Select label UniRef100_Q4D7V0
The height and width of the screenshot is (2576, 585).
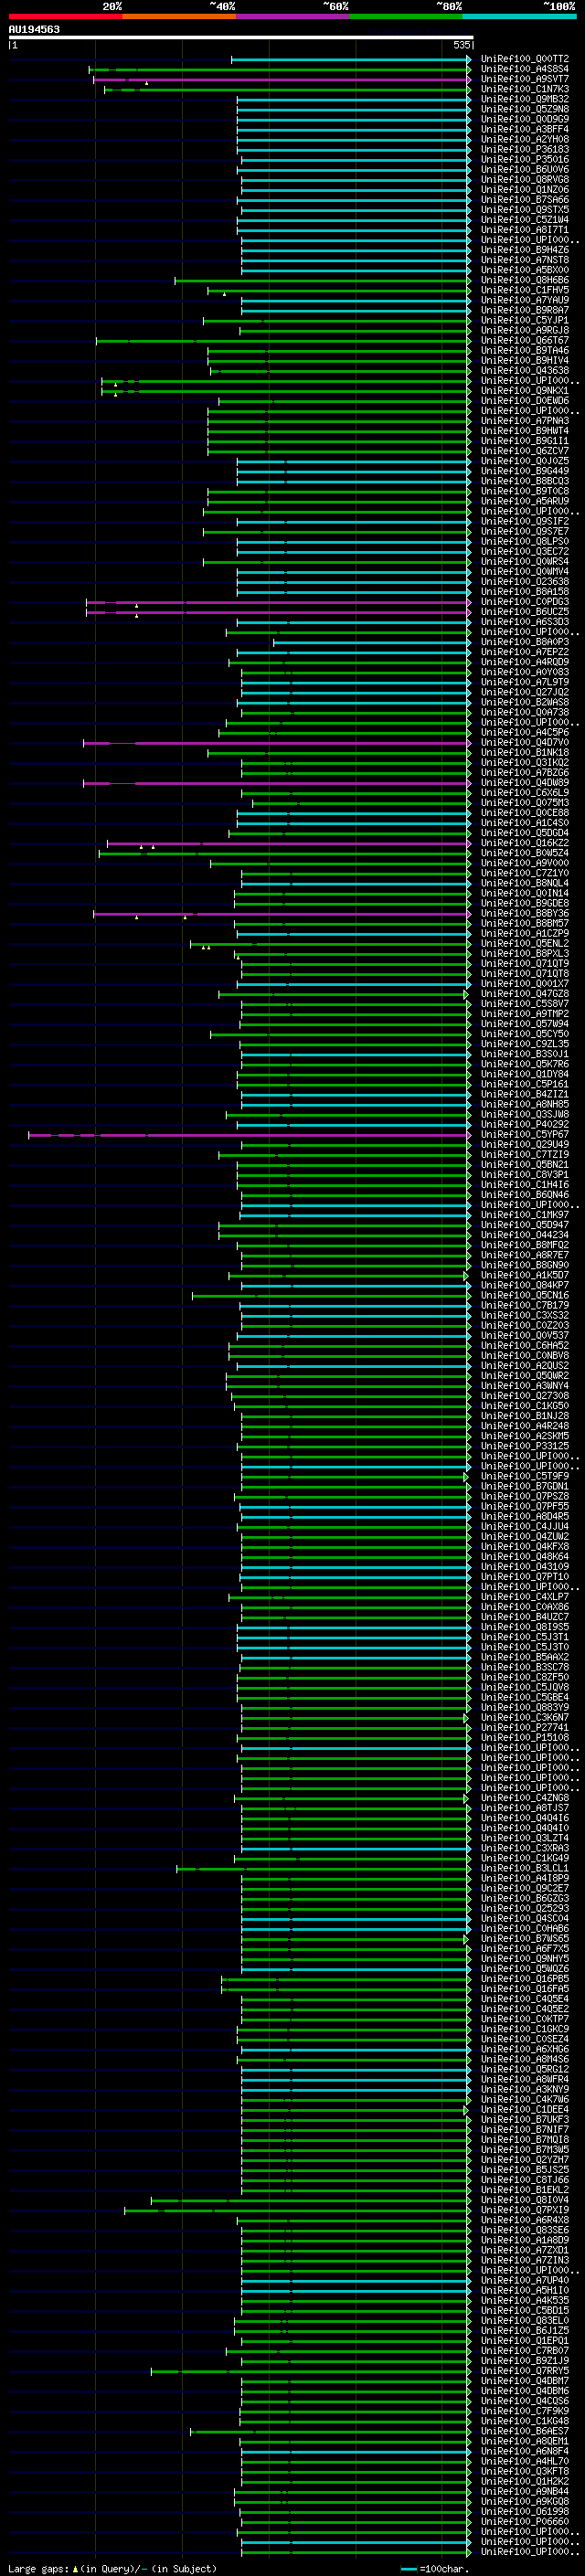[525, 743]
